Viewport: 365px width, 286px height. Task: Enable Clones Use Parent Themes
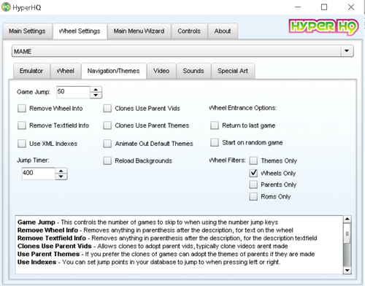pos(107,125)
